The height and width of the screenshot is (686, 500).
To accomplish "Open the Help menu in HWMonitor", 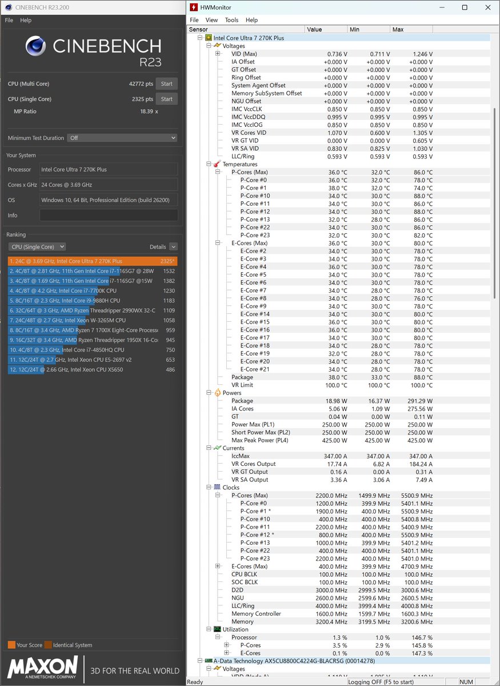I will pyautogui.click(x=251, y=20).
